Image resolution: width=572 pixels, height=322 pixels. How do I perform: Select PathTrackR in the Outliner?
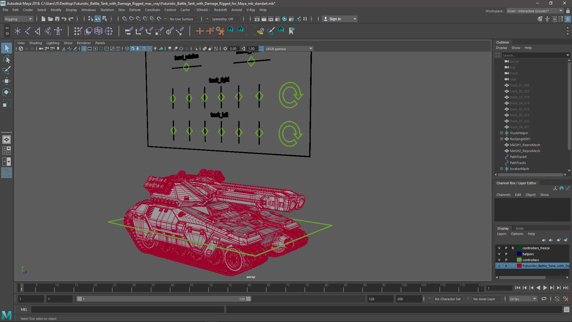click(518, 157)
